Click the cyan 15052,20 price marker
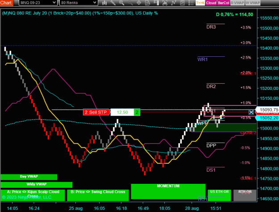Screen dimensions: 279x212 point(267,118)
